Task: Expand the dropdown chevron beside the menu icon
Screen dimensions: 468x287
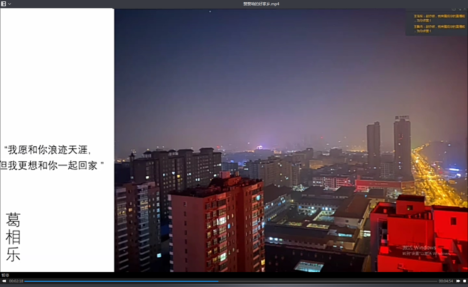Action: tap(10, 4)
